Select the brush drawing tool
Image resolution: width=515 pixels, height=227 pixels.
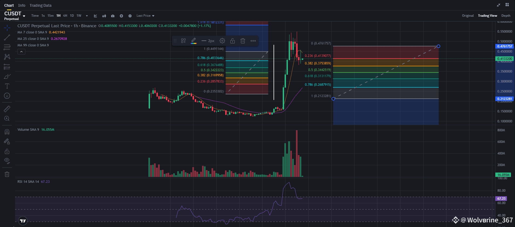pyautogui.click(x=7, y=76)
